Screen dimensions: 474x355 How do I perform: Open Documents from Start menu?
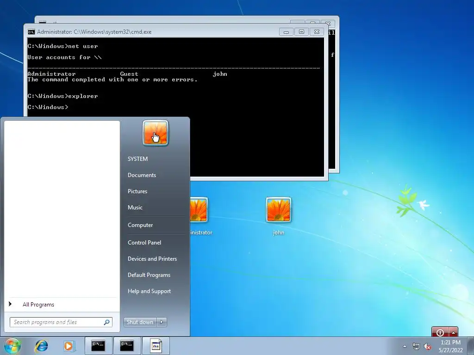(x=142, y=175)
